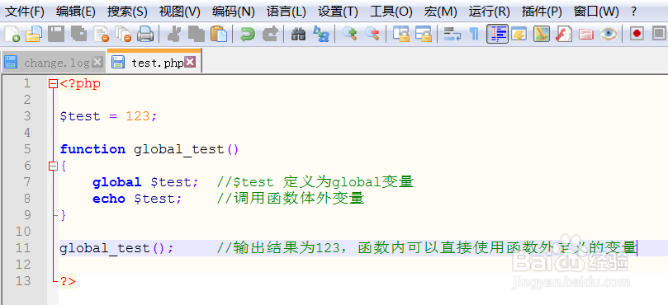The width and height of the screenshot is (668, 305).
Task: Zoom in on the editor text
Action: click(x=350, y=34)
